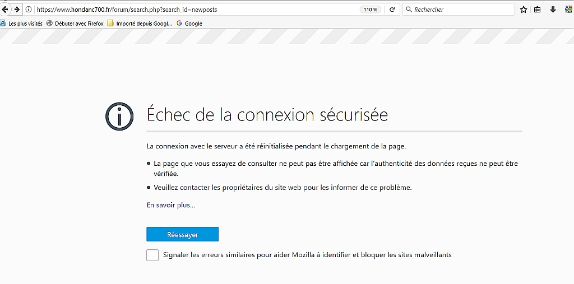The height and width of the screenshot is (284, 574).
Task: Tick the Signaler les erreurs similaires checkbox
Action: (x=152, y=255)
